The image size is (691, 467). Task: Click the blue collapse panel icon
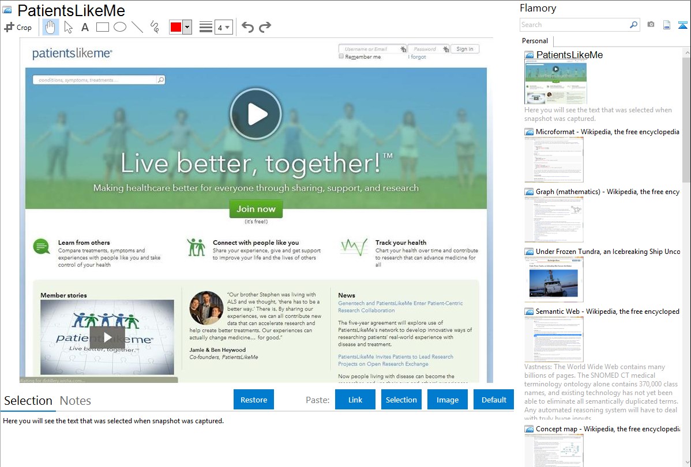(682, 25)
